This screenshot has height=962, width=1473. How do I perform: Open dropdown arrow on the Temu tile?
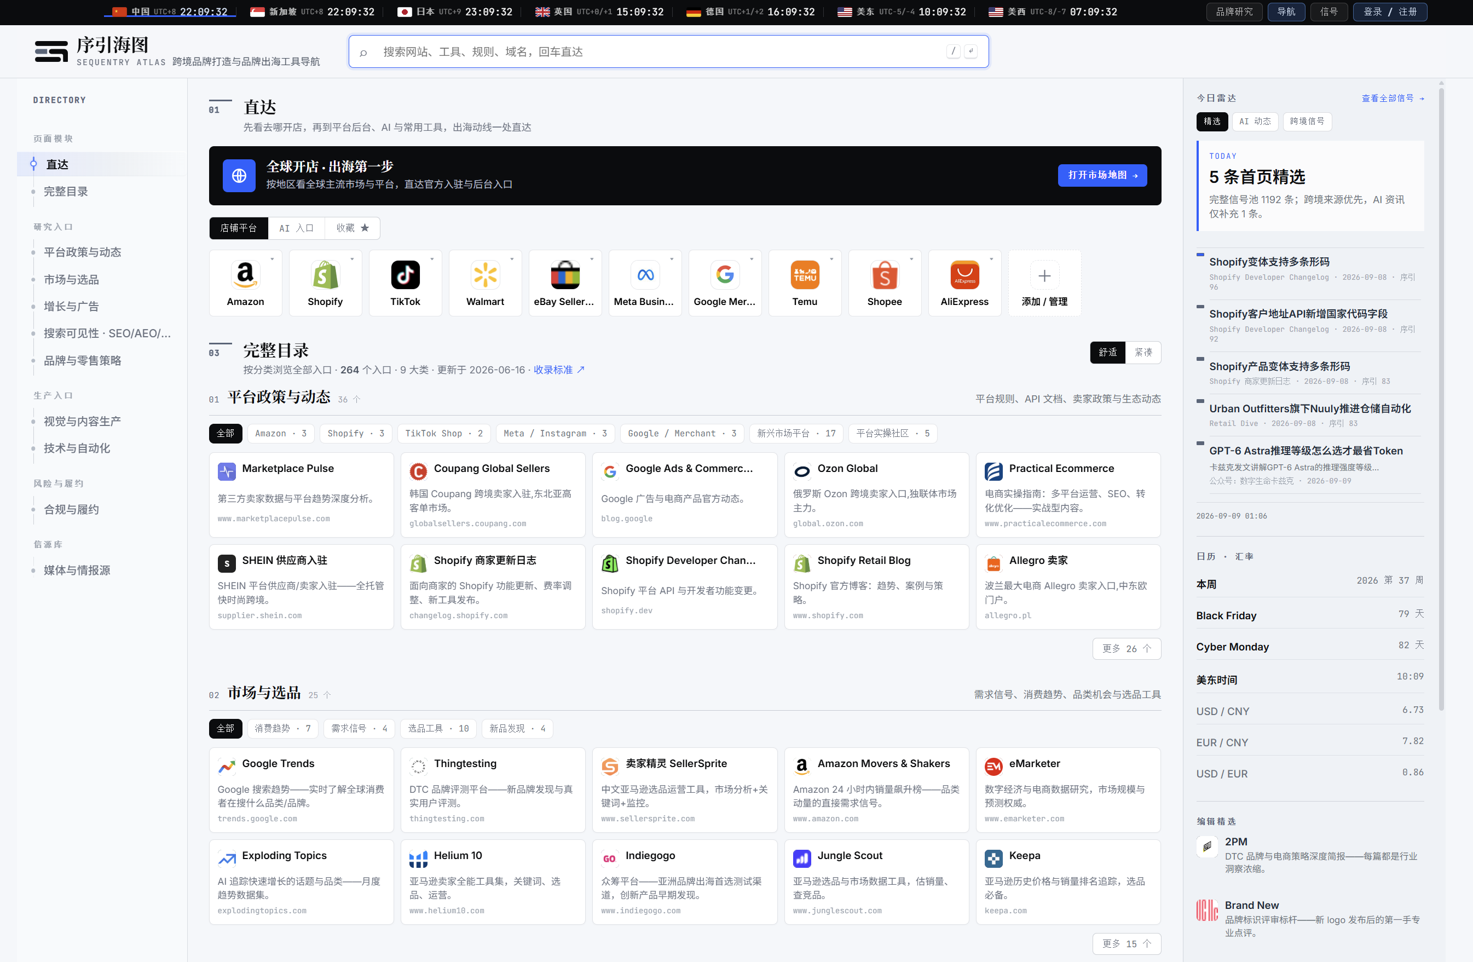(x=831, y=259)
